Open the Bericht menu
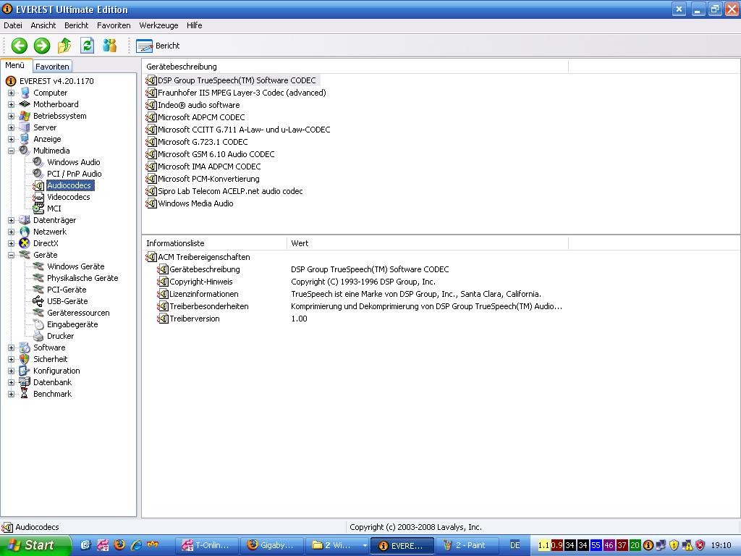The image size is (741, 556). pyautogui.click(x=77, y=25)
